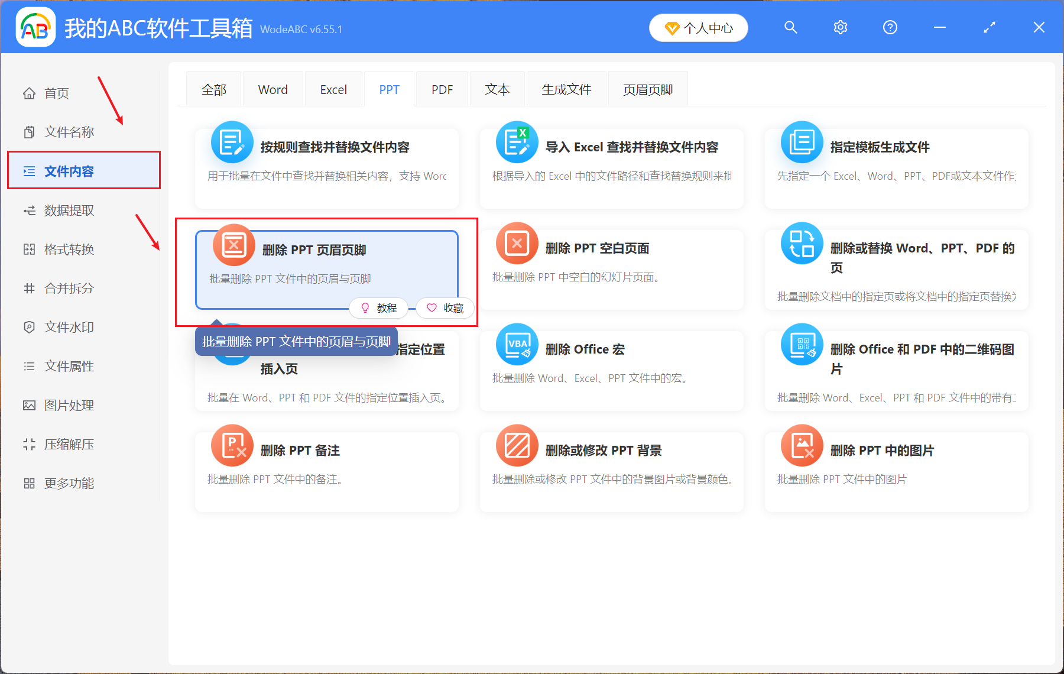This screenshot has width=1064, height=674.
Task: Select 格式转换 in the sidebar
Action: [x=69, y=249]
